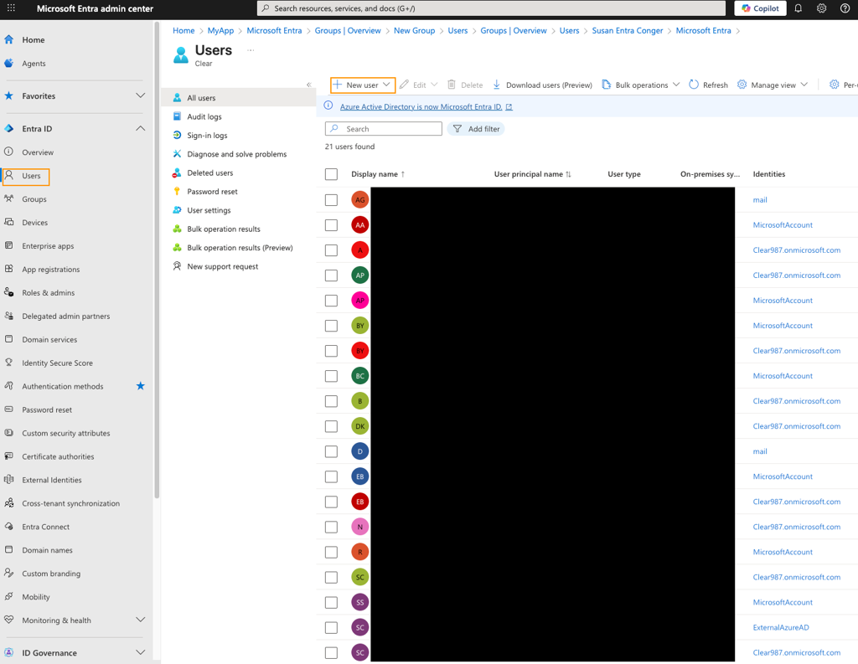Click into the users Search field
858x664 pixels.
(384, 129)
